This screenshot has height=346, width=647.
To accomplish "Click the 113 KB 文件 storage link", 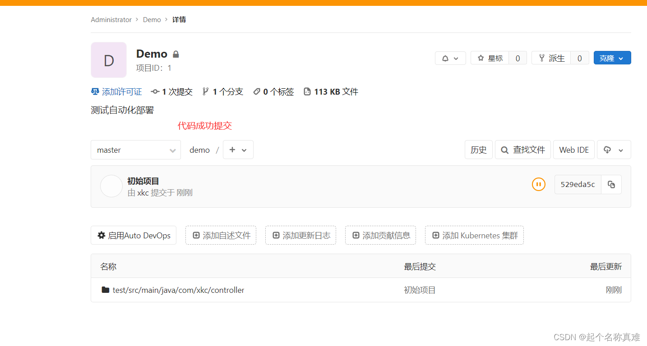I will coord(331,92).
